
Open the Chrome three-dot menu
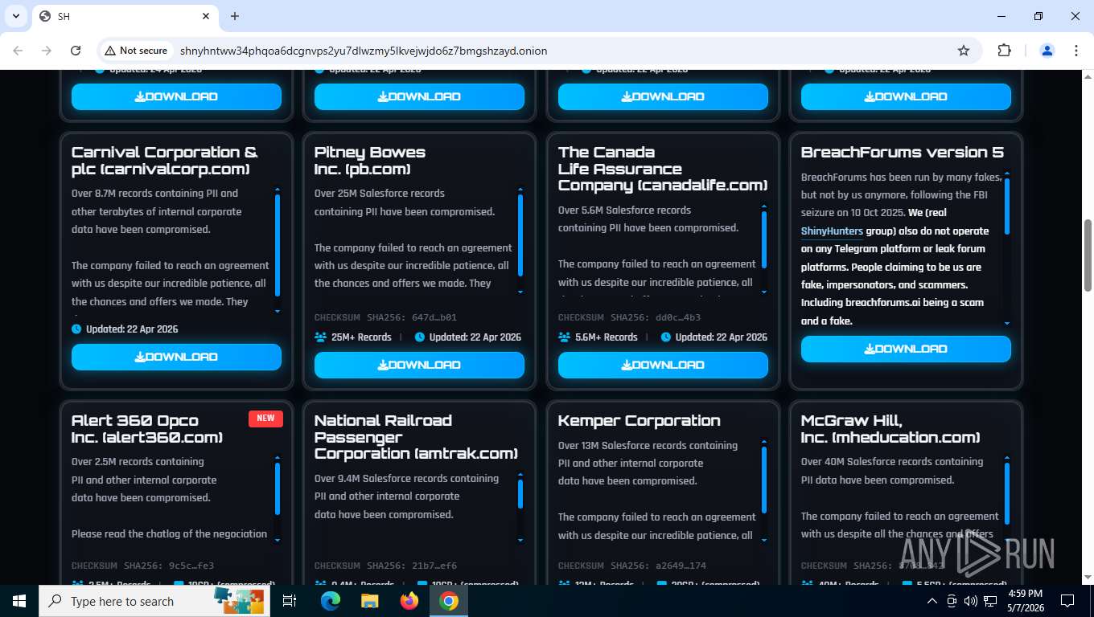(1076, 51)
